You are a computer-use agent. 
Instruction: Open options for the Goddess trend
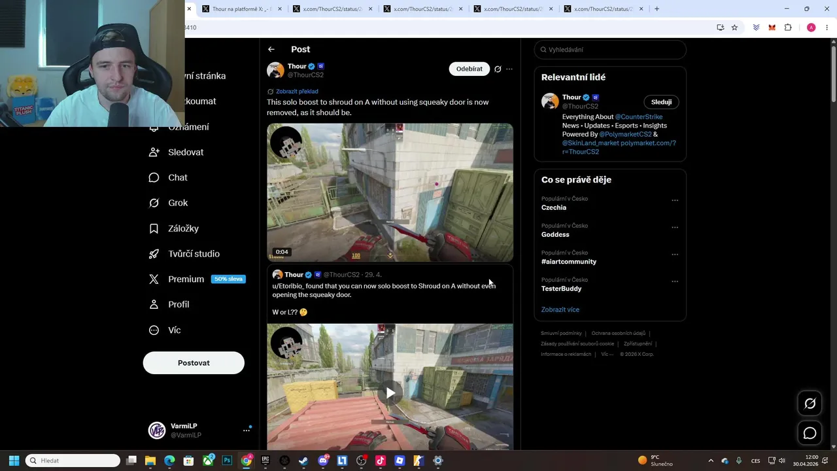[675, 227]
